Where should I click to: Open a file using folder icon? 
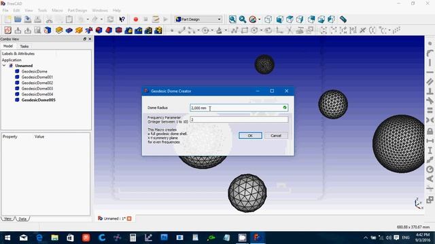(18, 20)
